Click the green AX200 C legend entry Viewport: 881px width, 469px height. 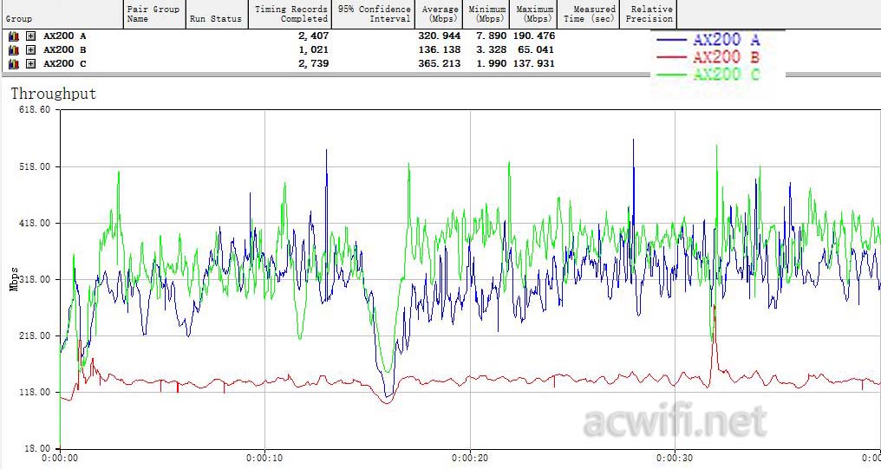click(708, 75)
